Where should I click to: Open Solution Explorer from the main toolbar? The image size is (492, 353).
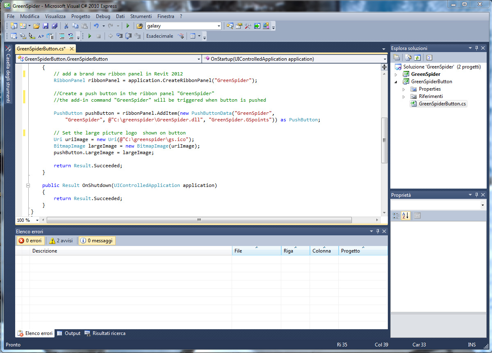[230, 26]
